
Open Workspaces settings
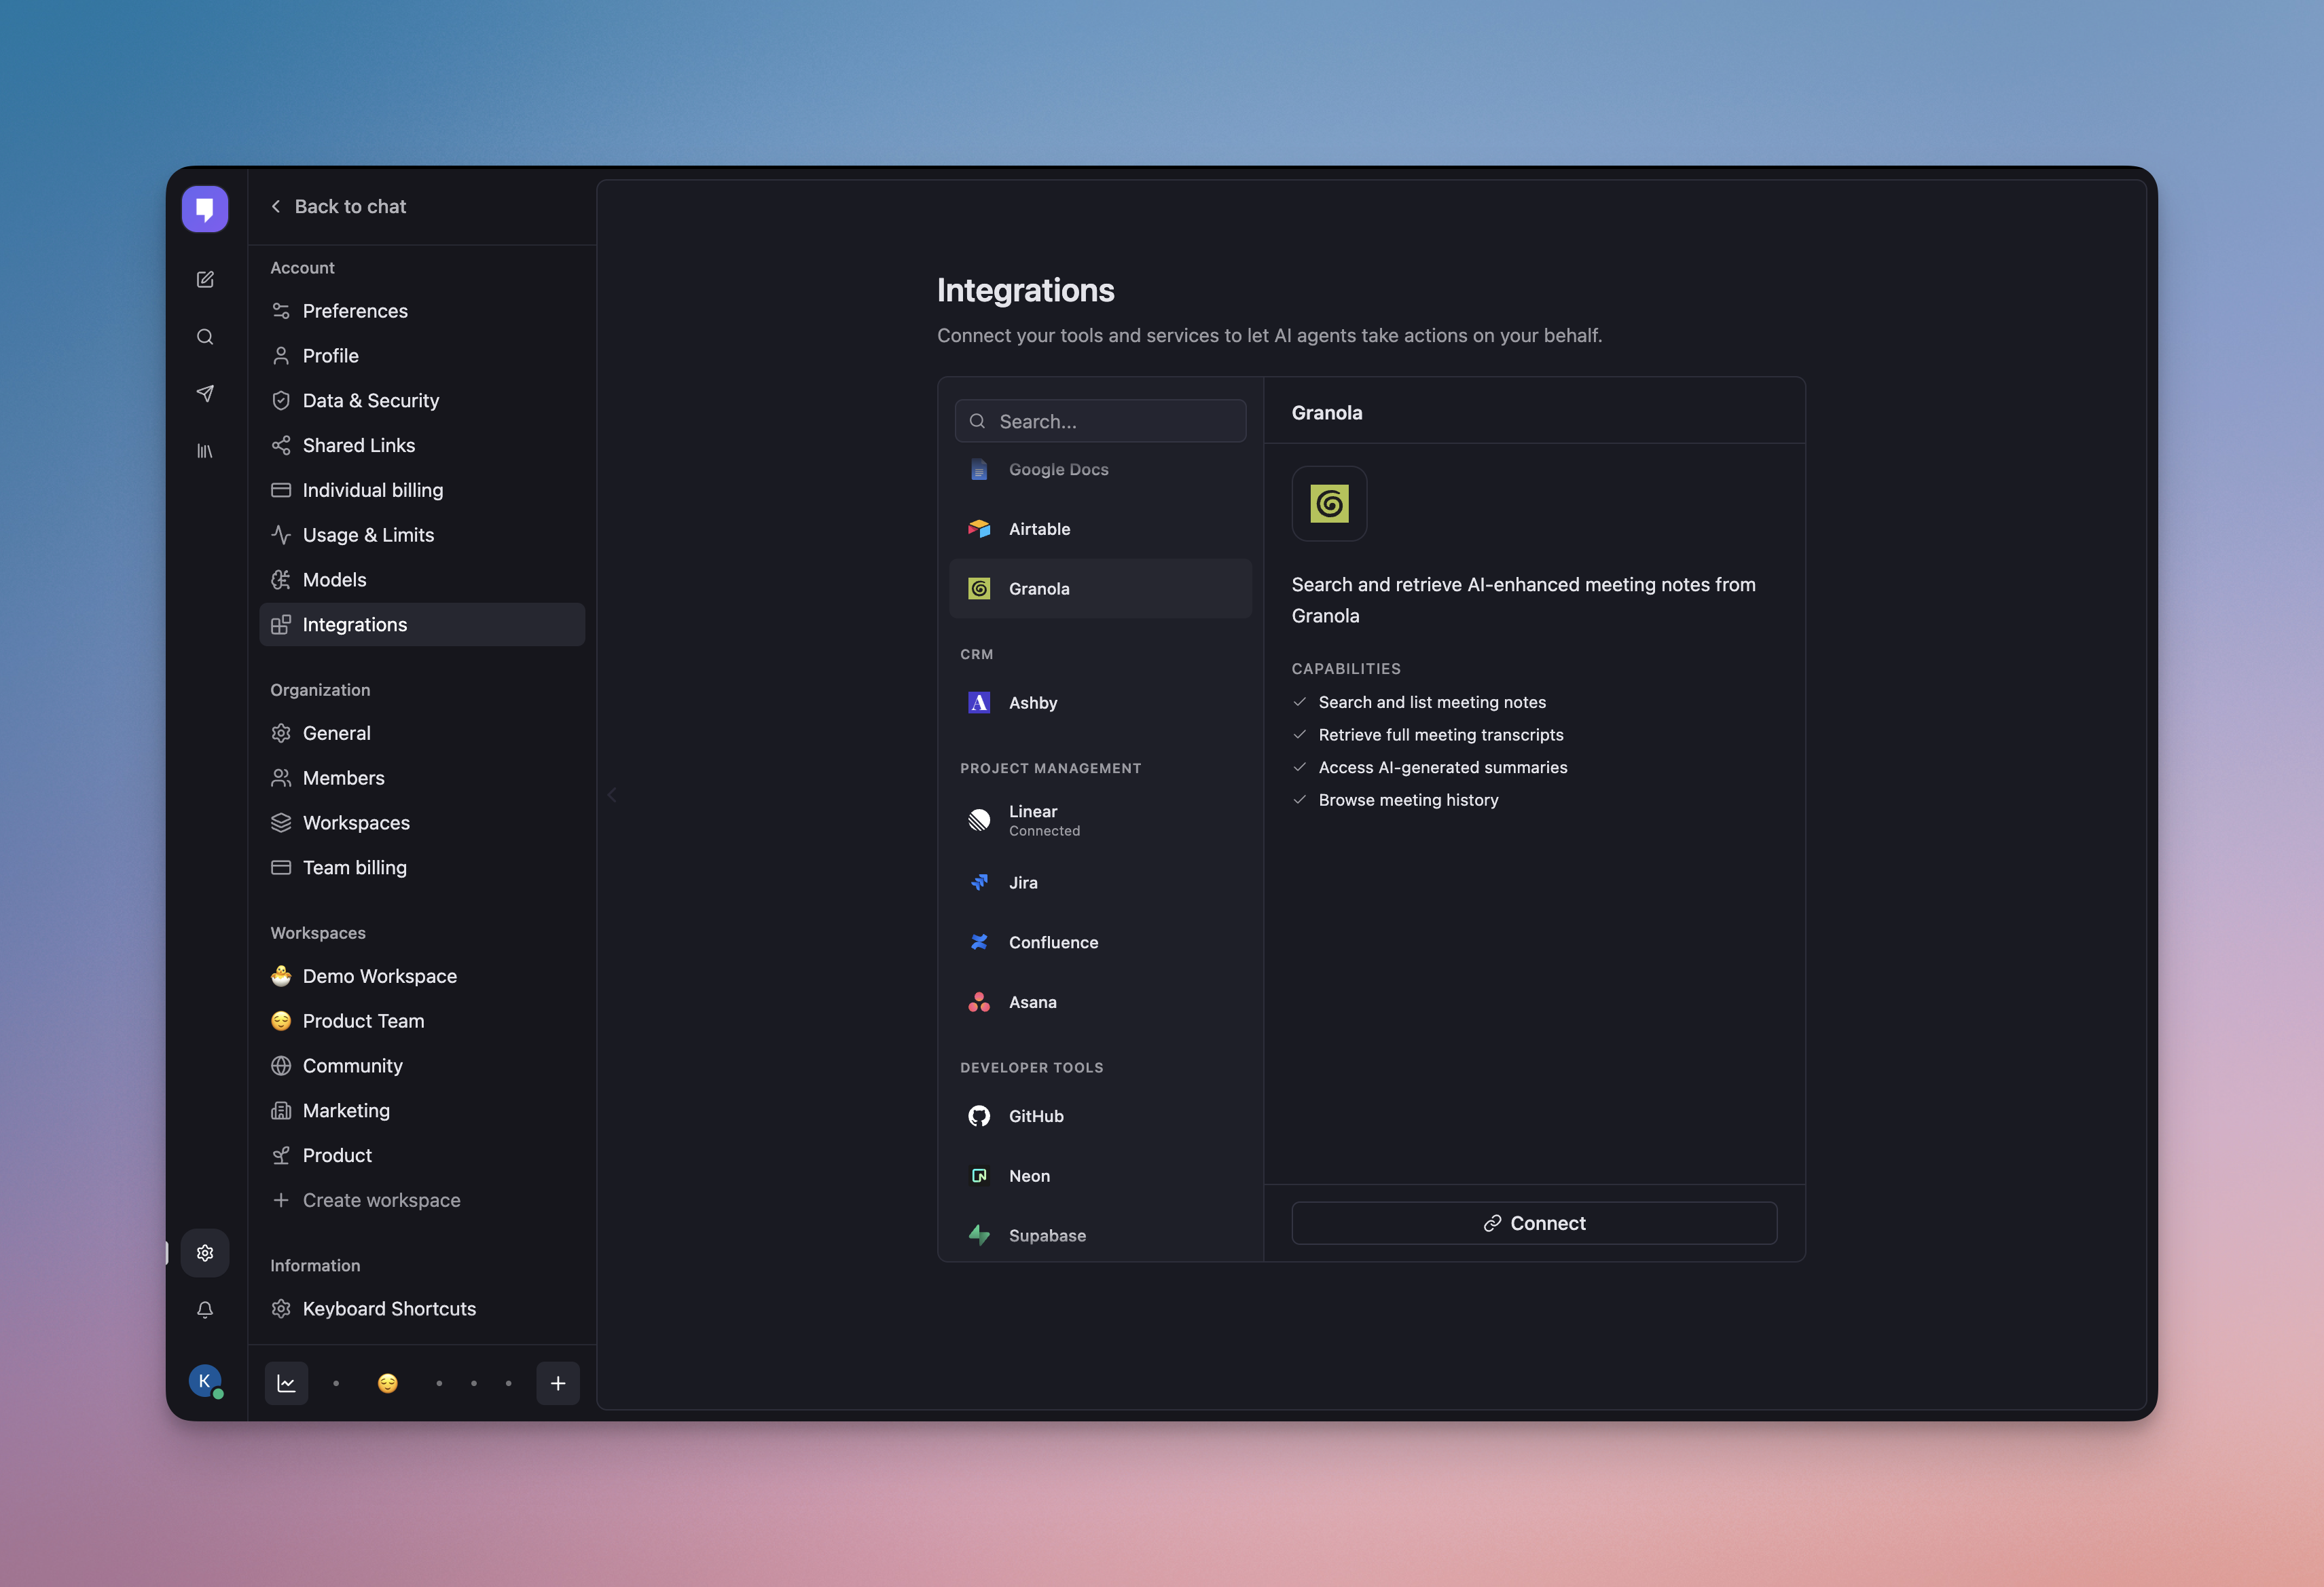(422, 823)
